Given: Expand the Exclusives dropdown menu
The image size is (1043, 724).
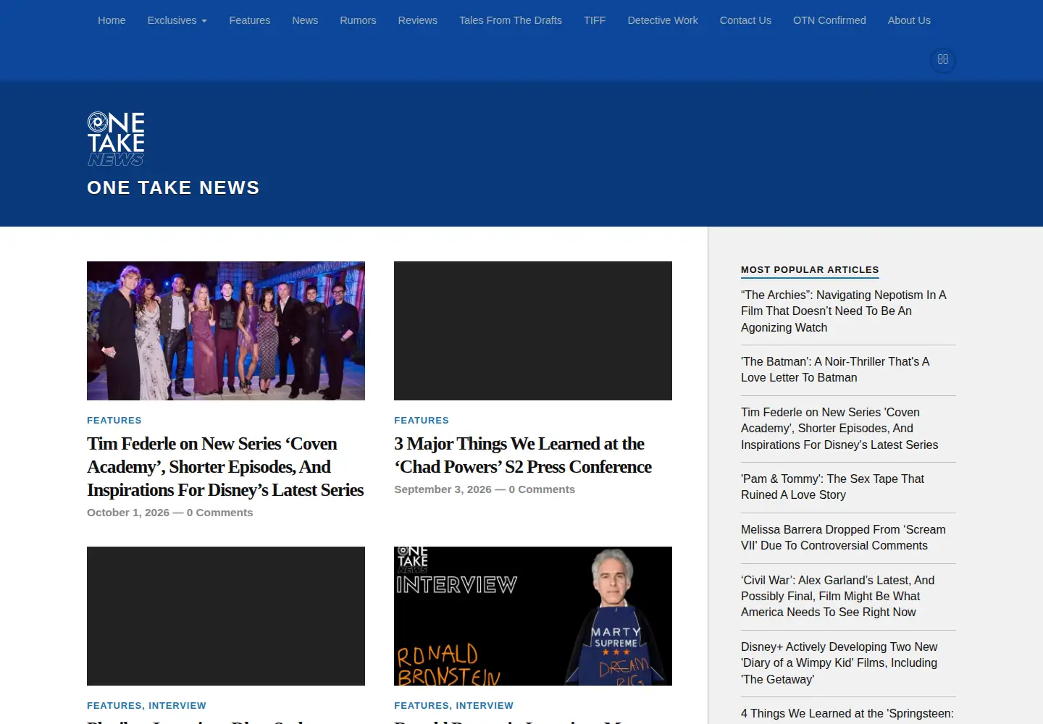Looking at the screenshot, I should click(x=177, y=20).
